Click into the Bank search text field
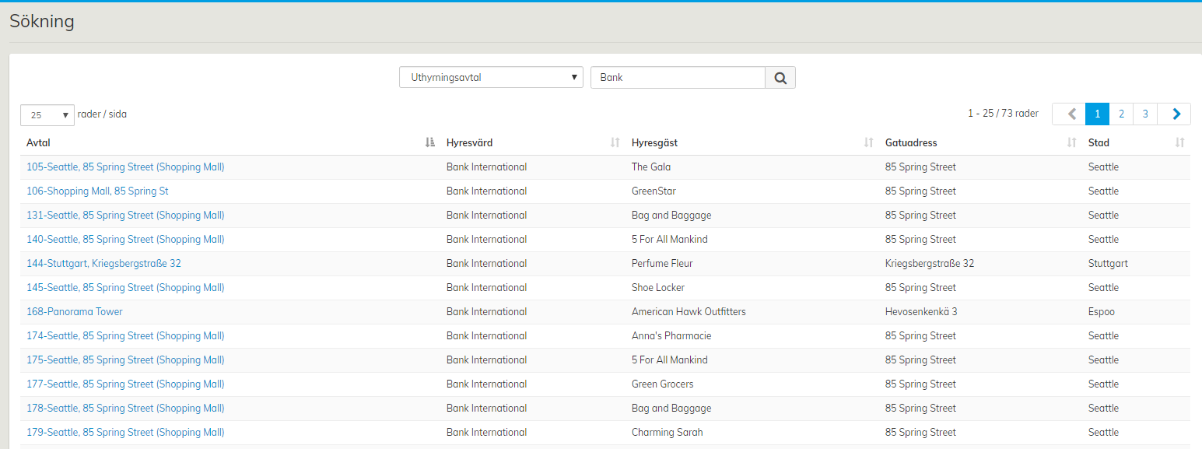Image resolution: width=1202 pixels, height=449 pixels. [678, 78]
